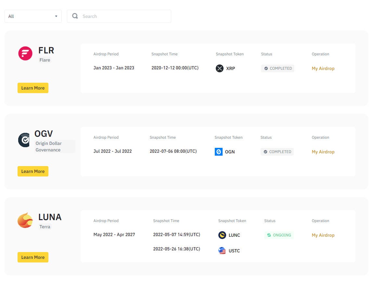Click the magnifier search icon

coord(75,16)
